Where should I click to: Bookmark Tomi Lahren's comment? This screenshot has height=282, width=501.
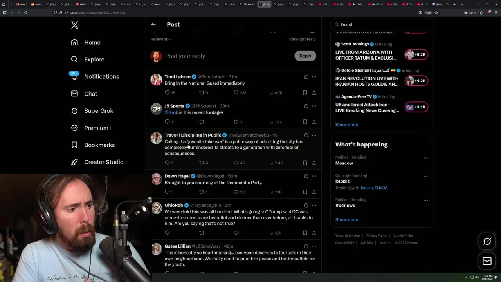click(x=305, y=93)
